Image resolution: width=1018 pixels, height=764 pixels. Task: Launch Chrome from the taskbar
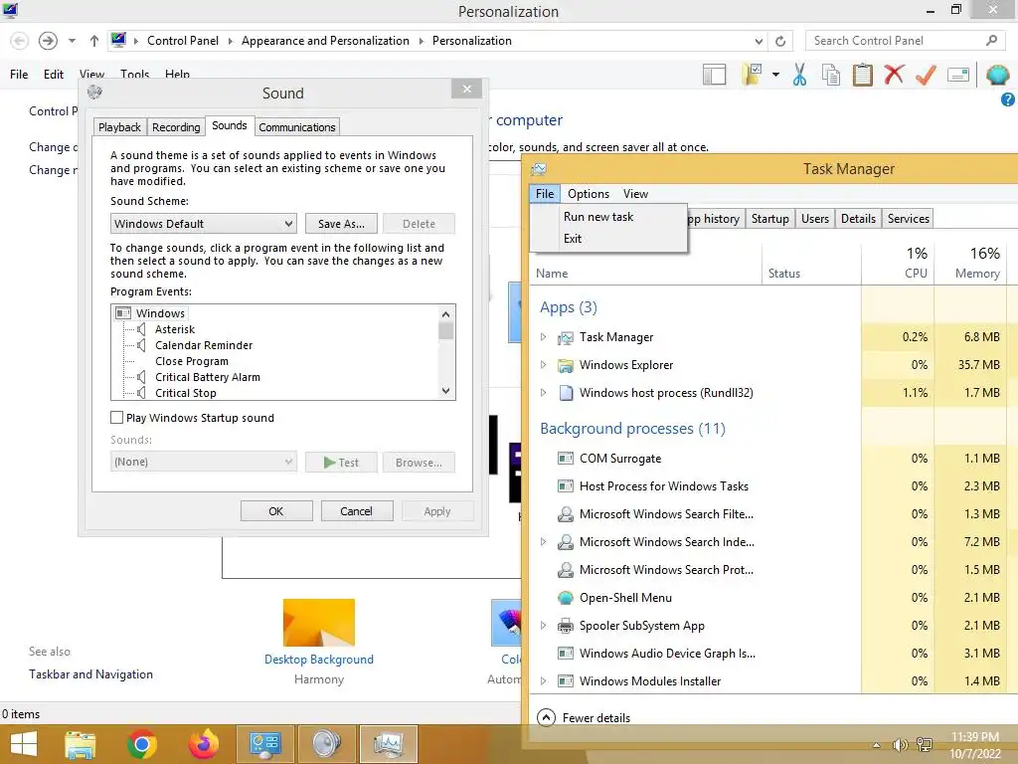pos(141,744)
